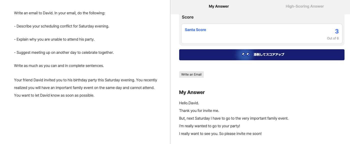Image resolution: width=350 pixels, height=144 pixels.
Task: Click the 'Describe your scheduling conflict' bullet
Action: (61, 26)
